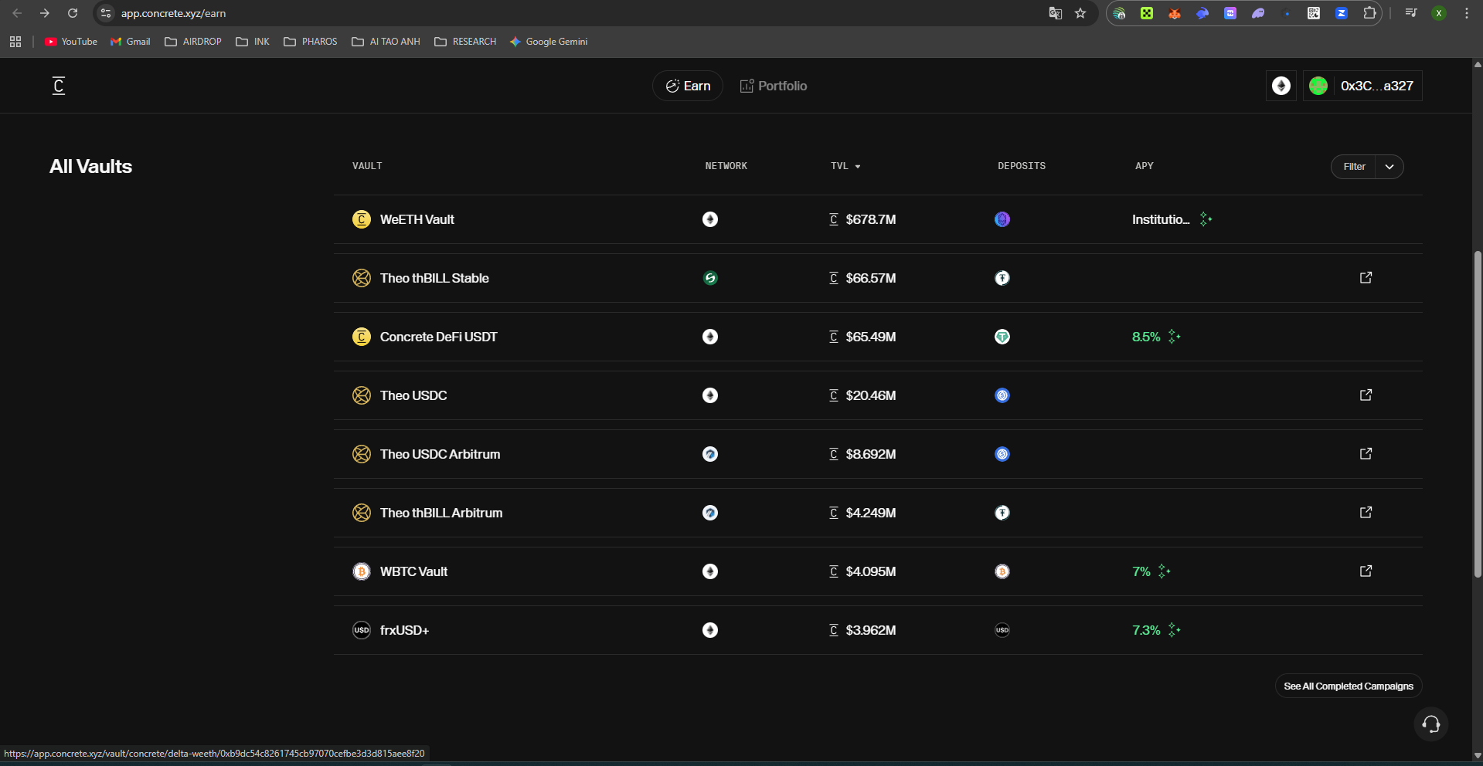
Task: Click See All Completed Campaigns button
Action: click(1349, 686)
